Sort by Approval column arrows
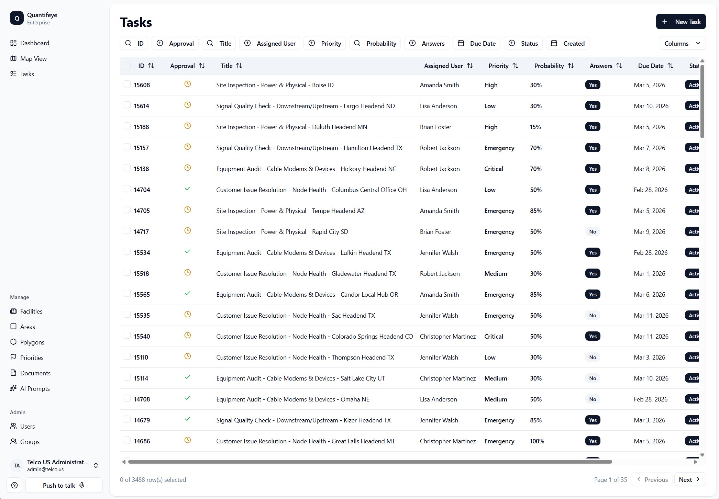 pos(202,66)
